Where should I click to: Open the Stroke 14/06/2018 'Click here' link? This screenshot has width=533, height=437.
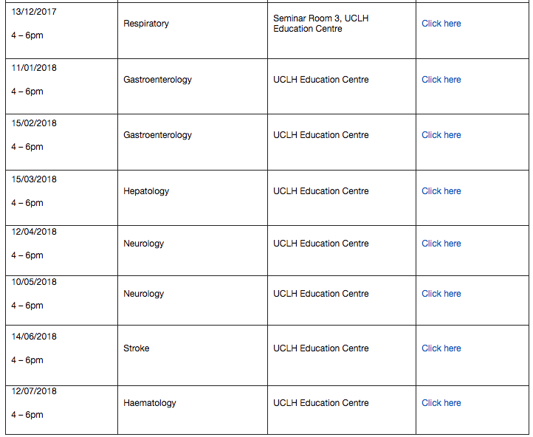(x=441, y=348)
